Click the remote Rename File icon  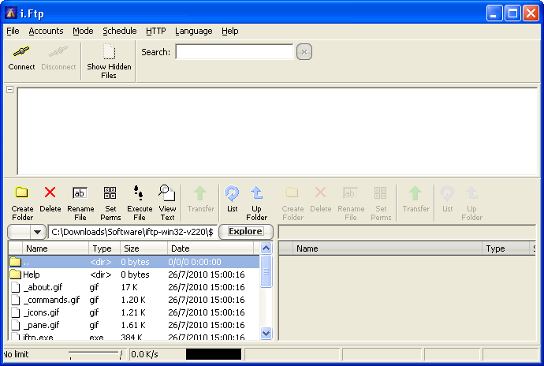point(350,192)
